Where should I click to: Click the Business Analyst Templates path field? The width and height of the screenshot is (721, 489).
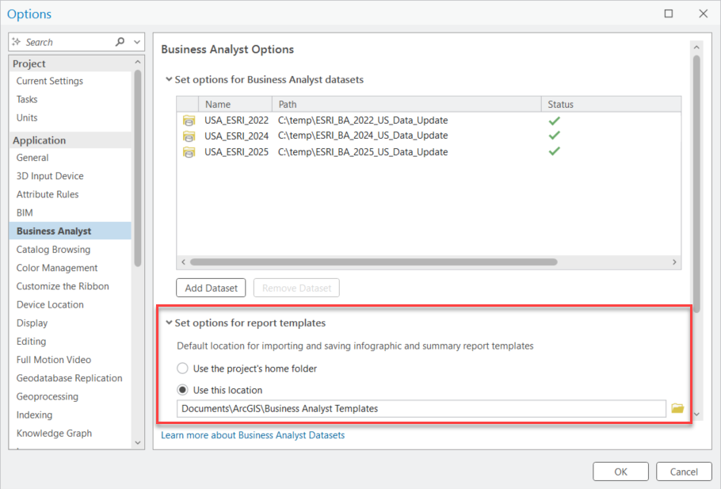pyautogui.click(x=420, y=409)
